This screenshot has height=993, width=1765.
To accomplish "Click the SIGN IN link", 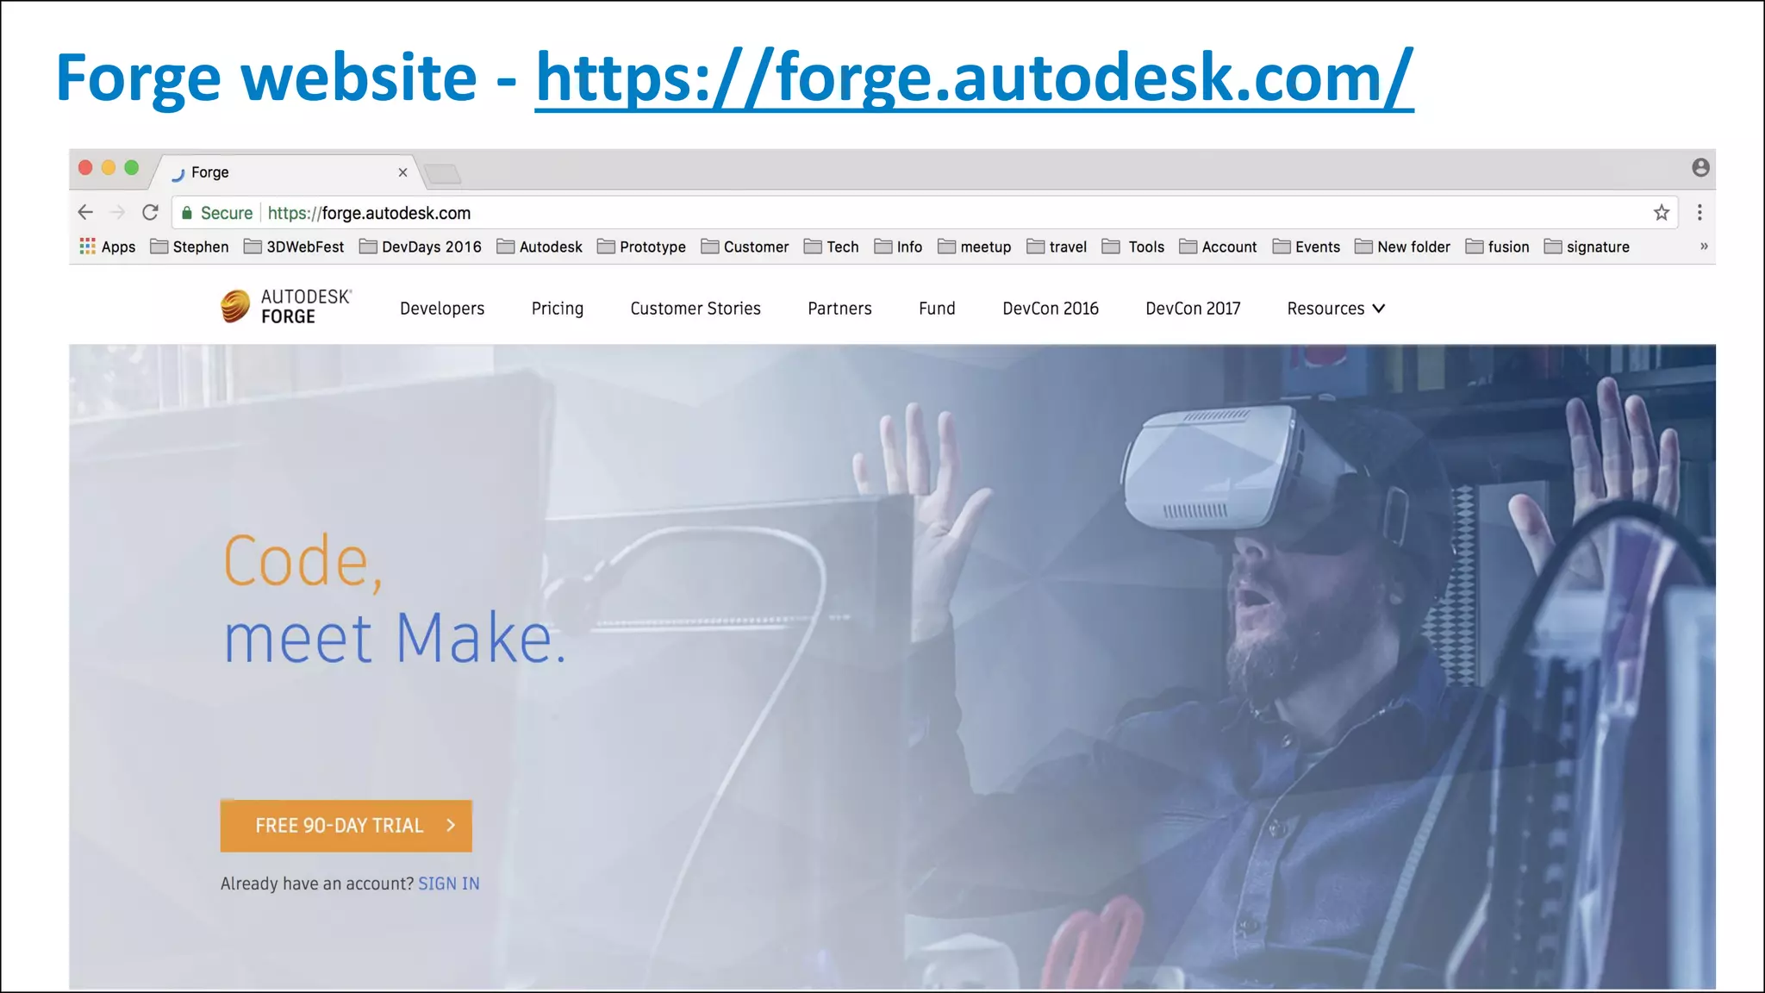I will [449, 884].
